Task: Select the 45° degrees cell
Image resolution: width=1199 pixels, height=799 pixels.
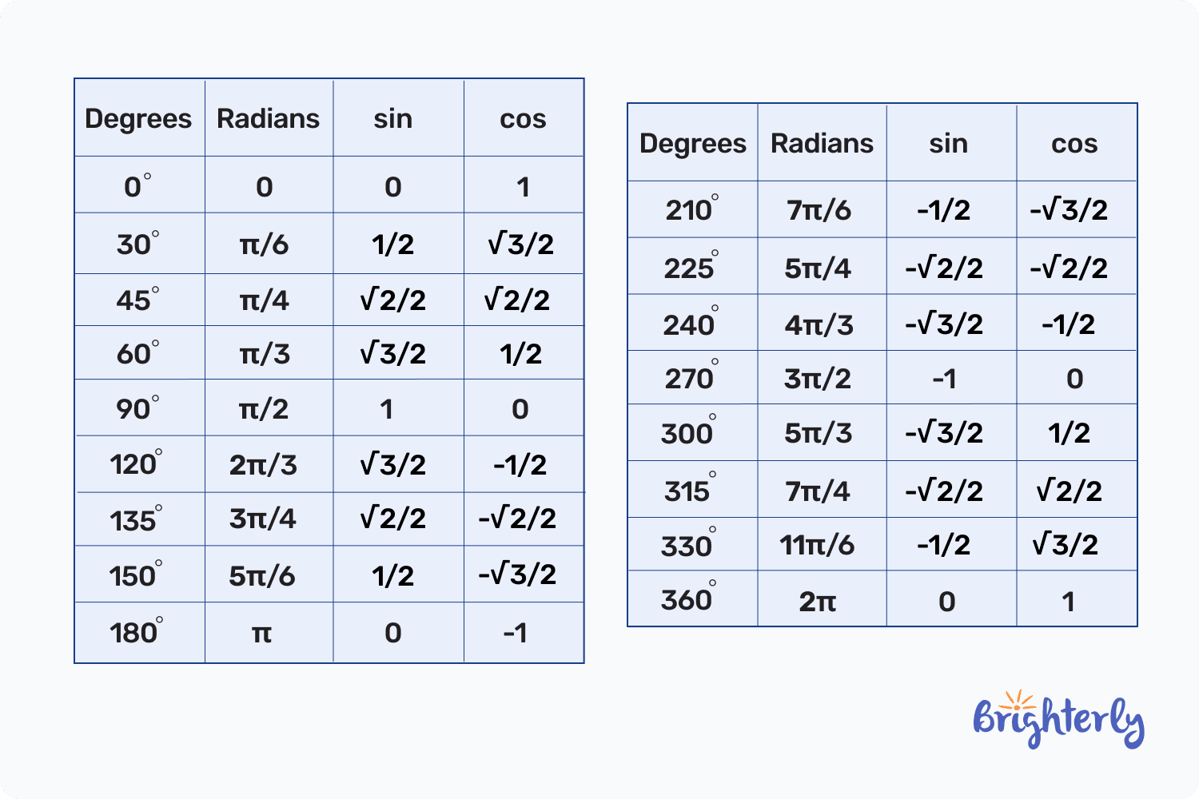Action: click(x=137, y=300)
